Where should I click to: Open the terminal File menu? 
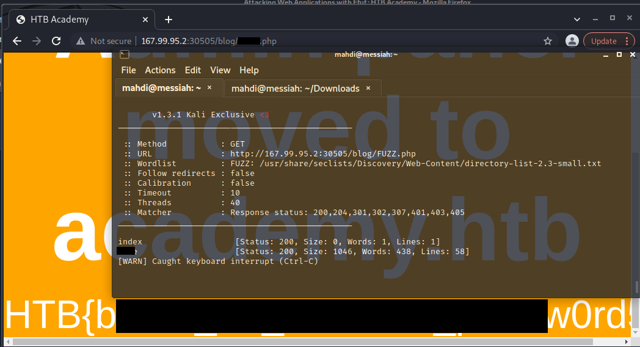coord(128,70)
